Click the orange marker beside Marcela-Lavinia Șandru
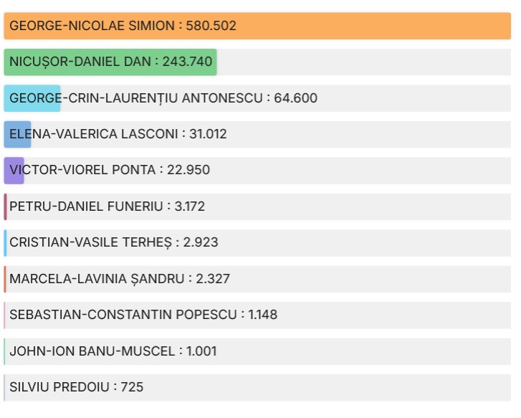The height and width of the screenshot is (418, 521). click(x=5, y=279)
